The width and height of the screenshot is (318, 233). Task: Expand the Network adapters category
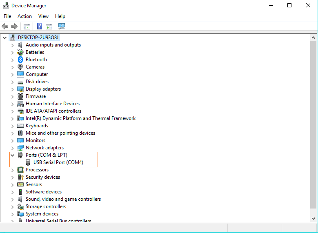[12, 148]
